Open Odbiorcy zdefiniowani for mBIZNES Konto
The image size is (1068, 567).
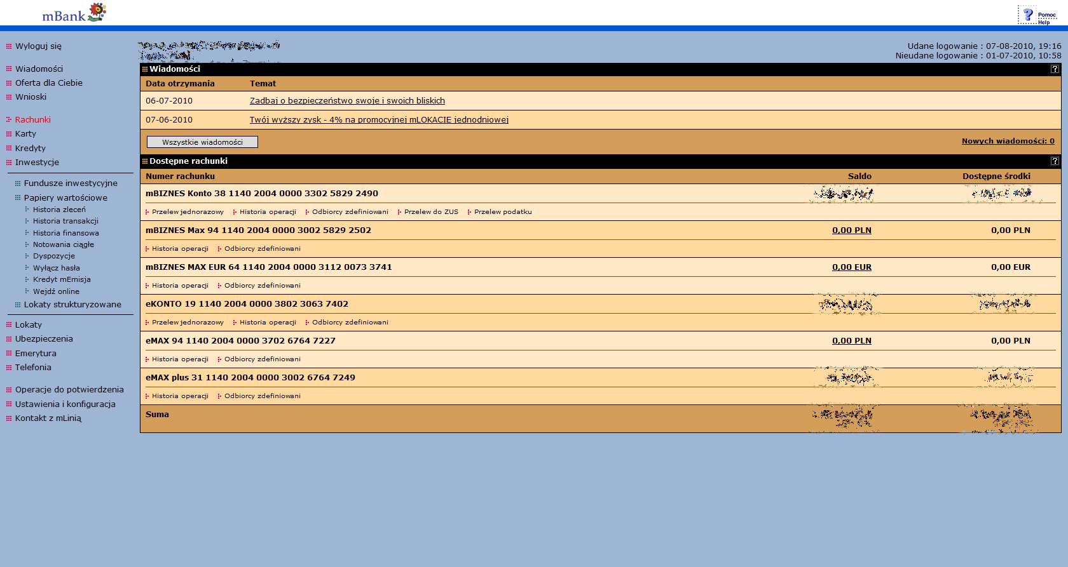pos(350,212)
